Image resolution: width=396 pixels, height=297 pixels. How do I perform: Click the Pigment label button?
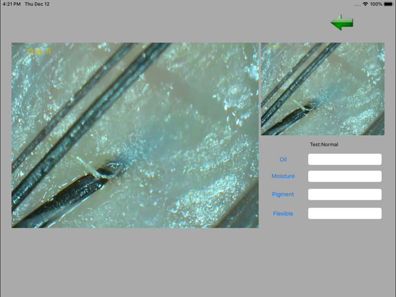[x=283, y=194]
